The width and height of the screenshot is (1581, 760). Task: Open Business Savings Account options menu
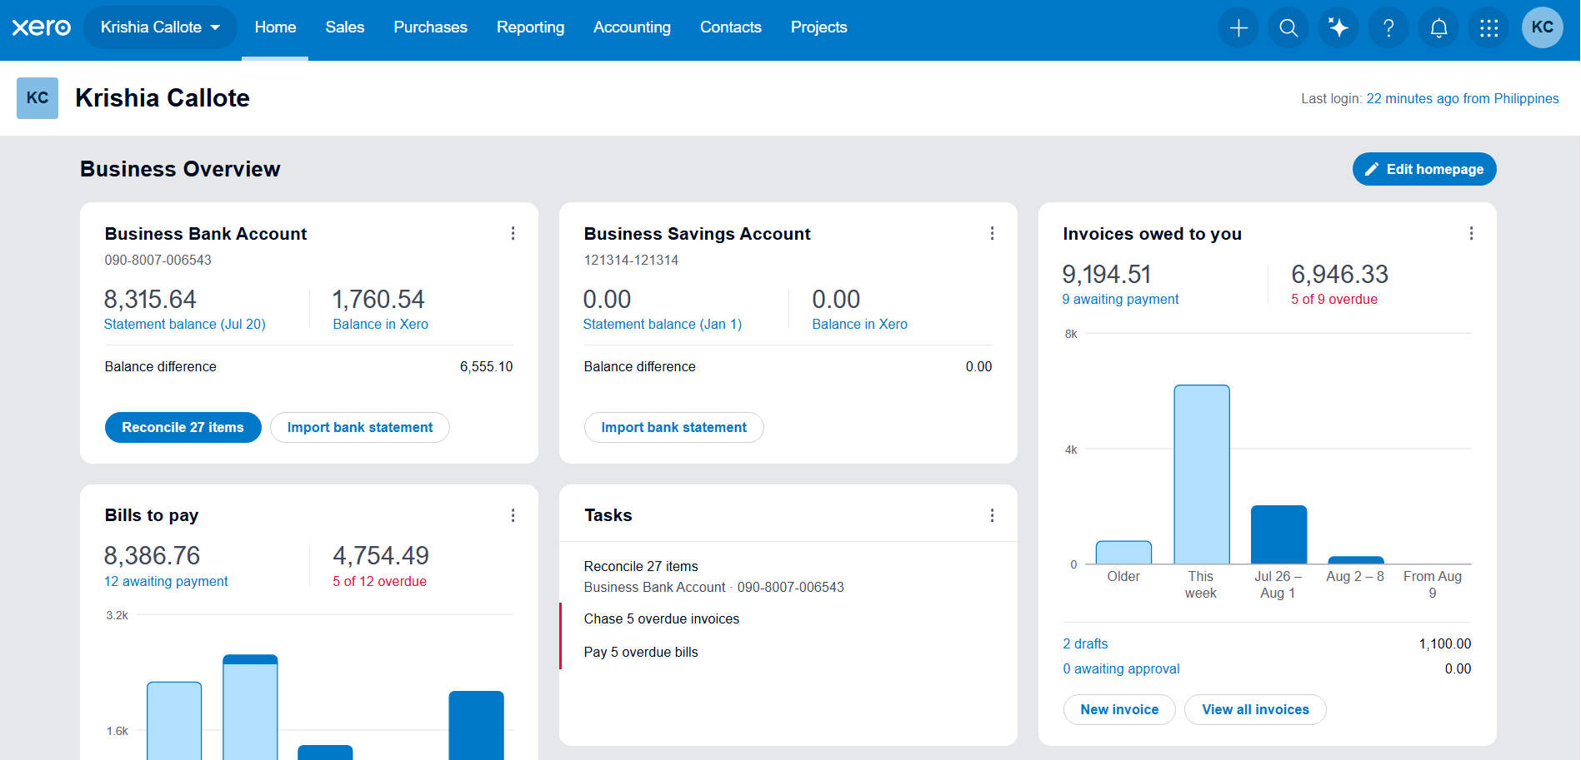[992, 234]
